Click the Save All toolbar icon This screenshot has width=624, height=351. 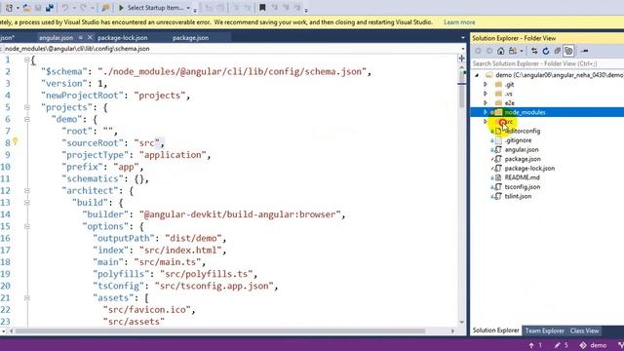pyautogui.click(x=50, y=8)
